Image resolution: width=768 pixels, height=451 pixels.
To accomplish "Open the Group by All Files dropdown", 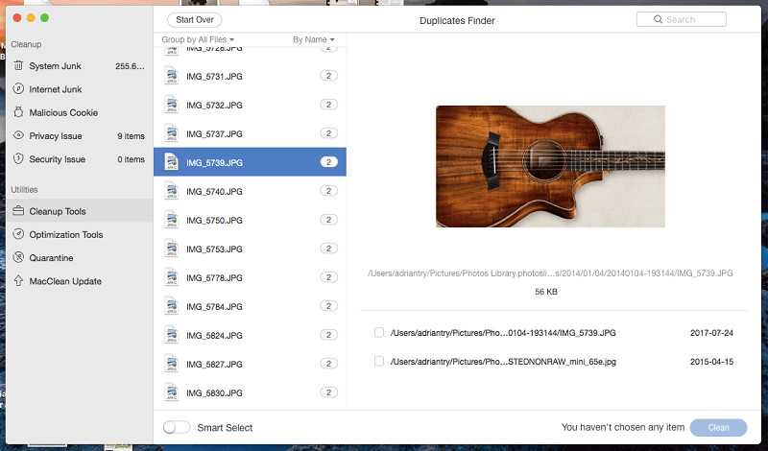I will (198, 39).
